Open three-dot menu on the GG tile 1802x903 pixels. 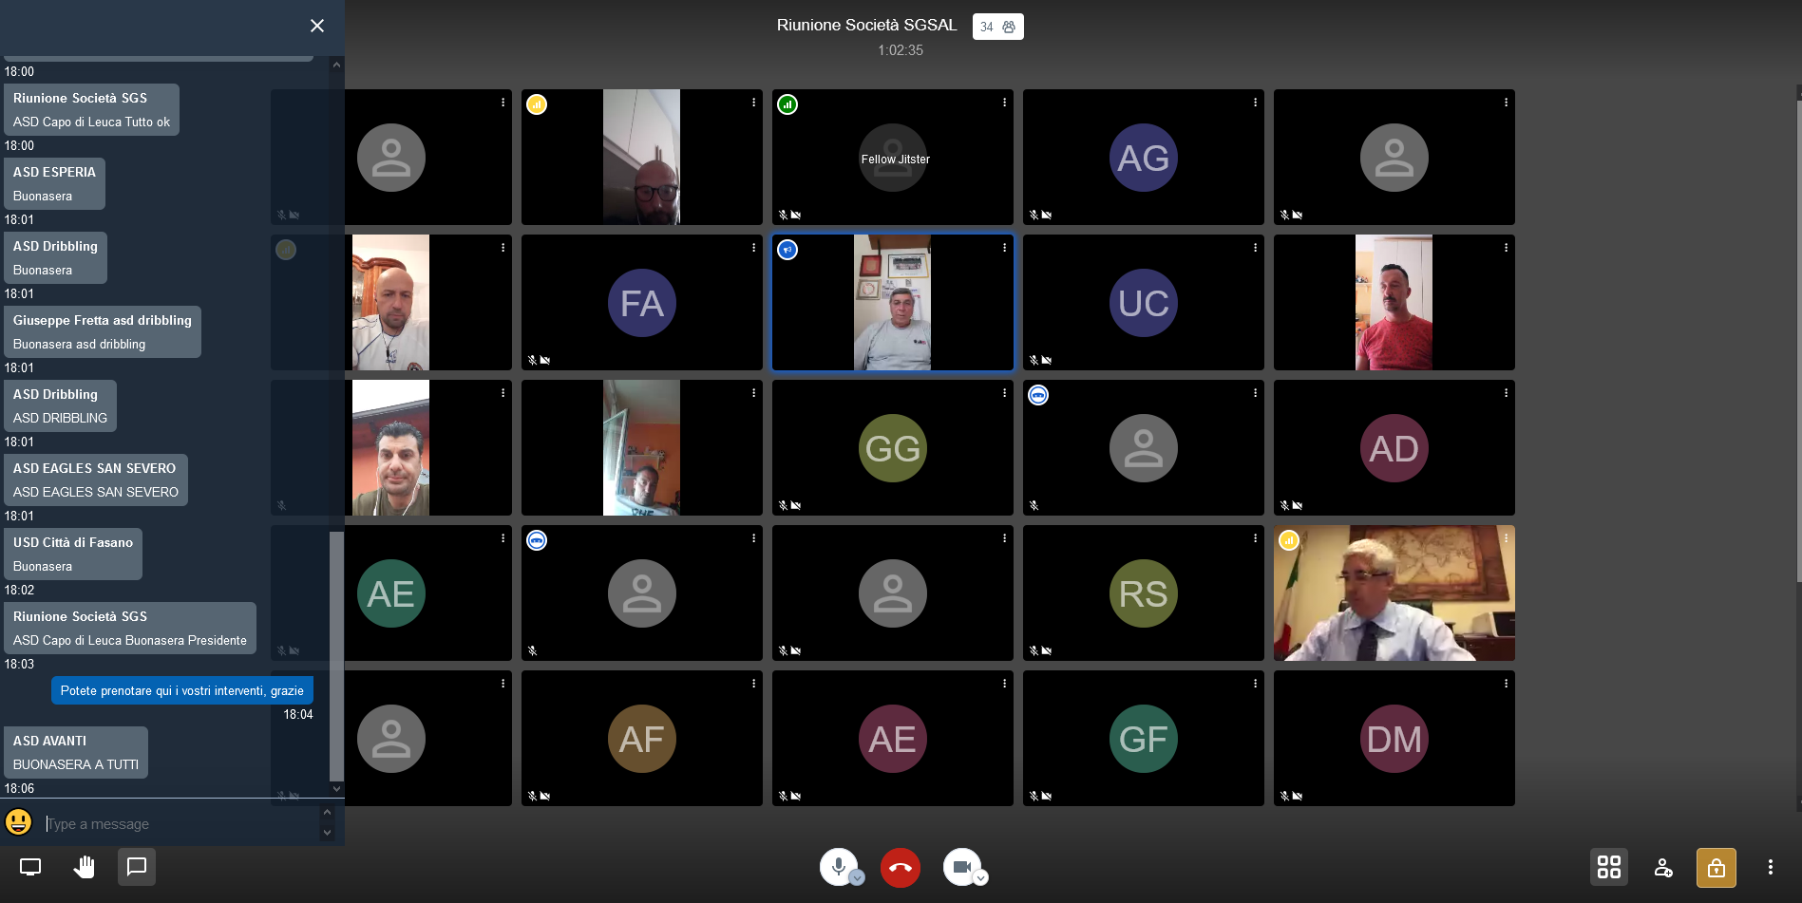(x=1004, y=393)
